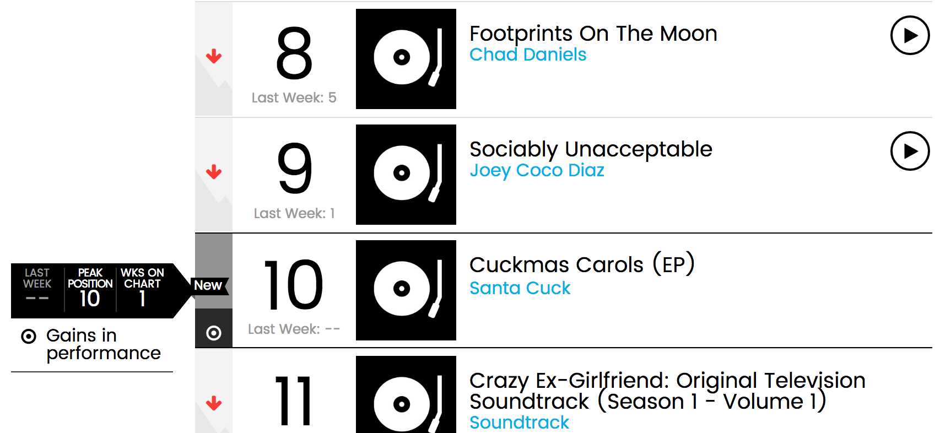The image size is (940, 433).
Task: Click the Sociably Unacceptable album title
Action: (591, 149)
